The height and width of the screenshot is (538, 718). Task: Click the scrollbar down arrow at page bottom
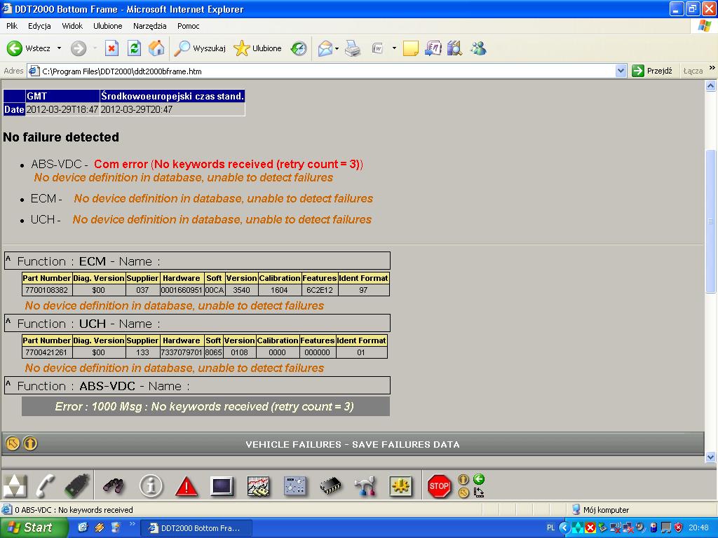(x=711, y=457)
